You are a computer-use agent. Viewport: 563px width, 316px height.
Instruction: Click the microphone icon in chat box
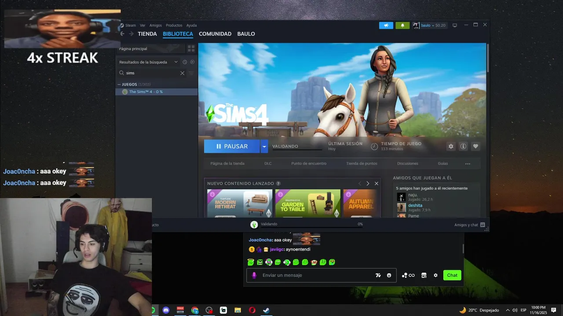point(254,275)
